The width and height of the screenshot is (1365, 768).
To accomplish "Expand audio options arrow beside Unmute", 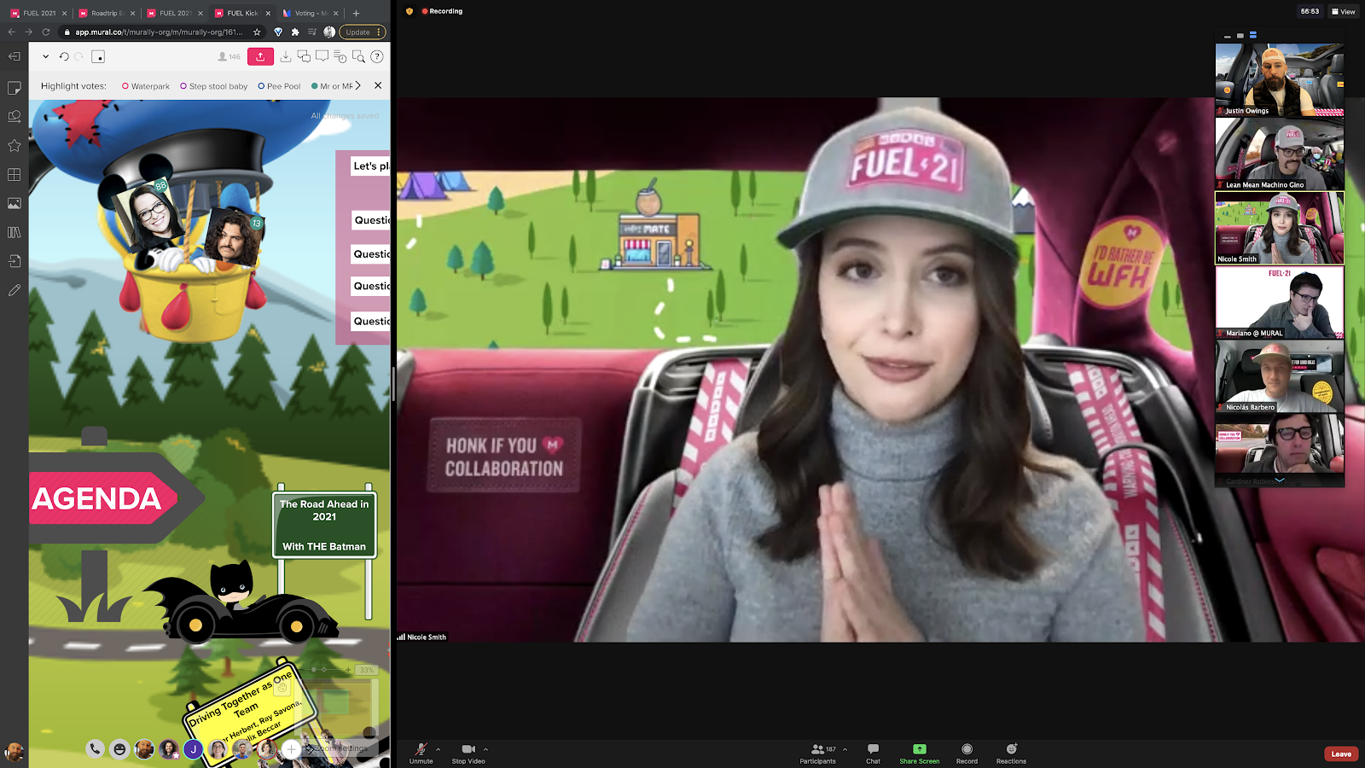I will (x=439, y=749).
